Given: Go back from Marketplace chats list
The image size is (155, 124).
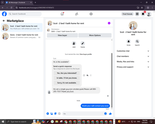Looking at the screenshot, I should (4, 21).
